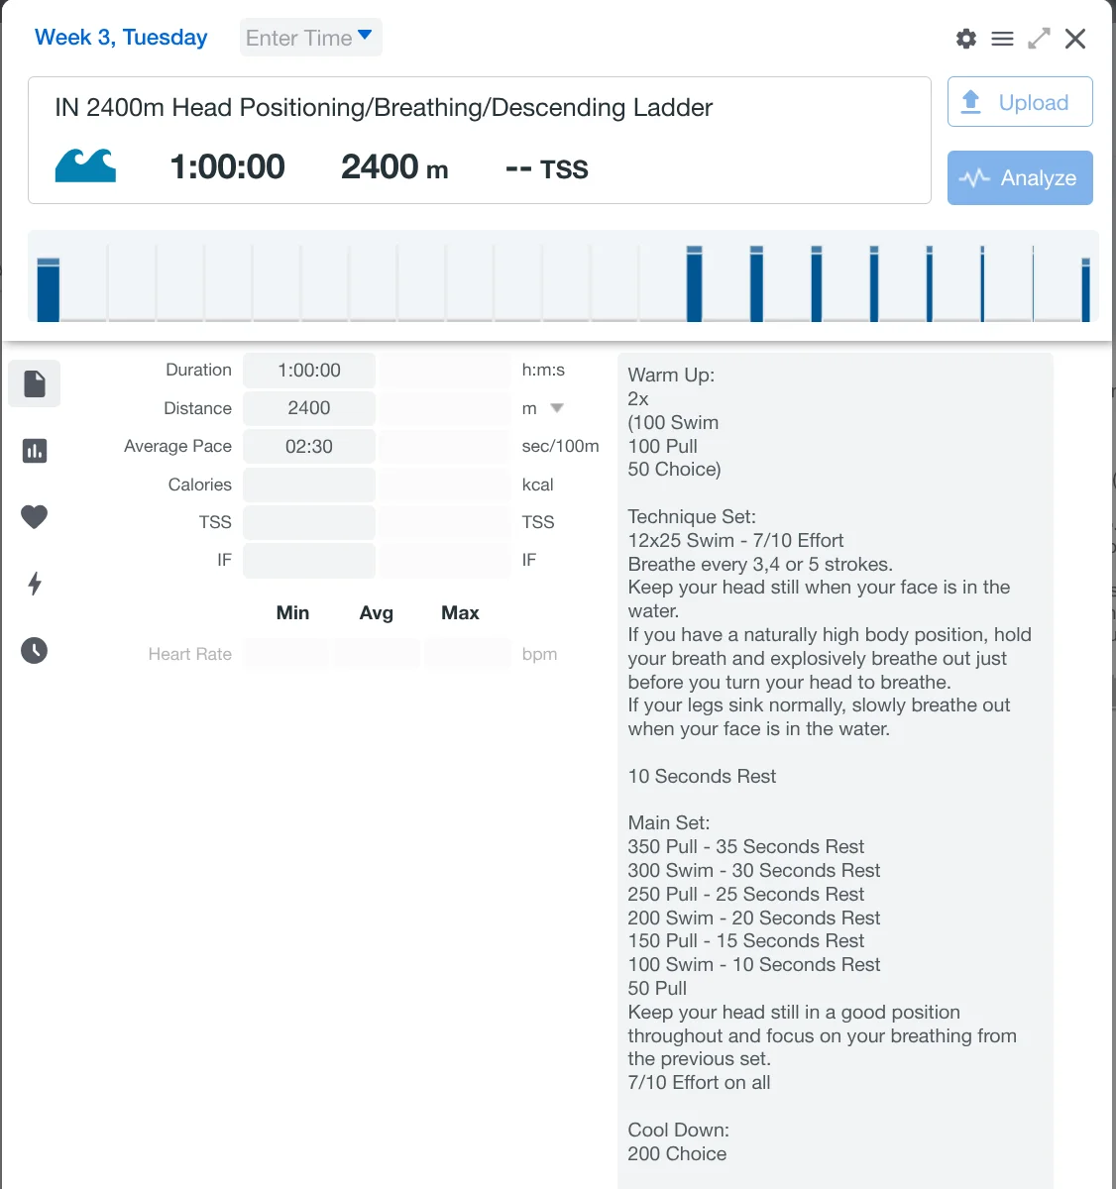The height and width of the screenshot is (1189, 1116).
Task: Open the workout settings gear icon
Action: pos(965,39)
